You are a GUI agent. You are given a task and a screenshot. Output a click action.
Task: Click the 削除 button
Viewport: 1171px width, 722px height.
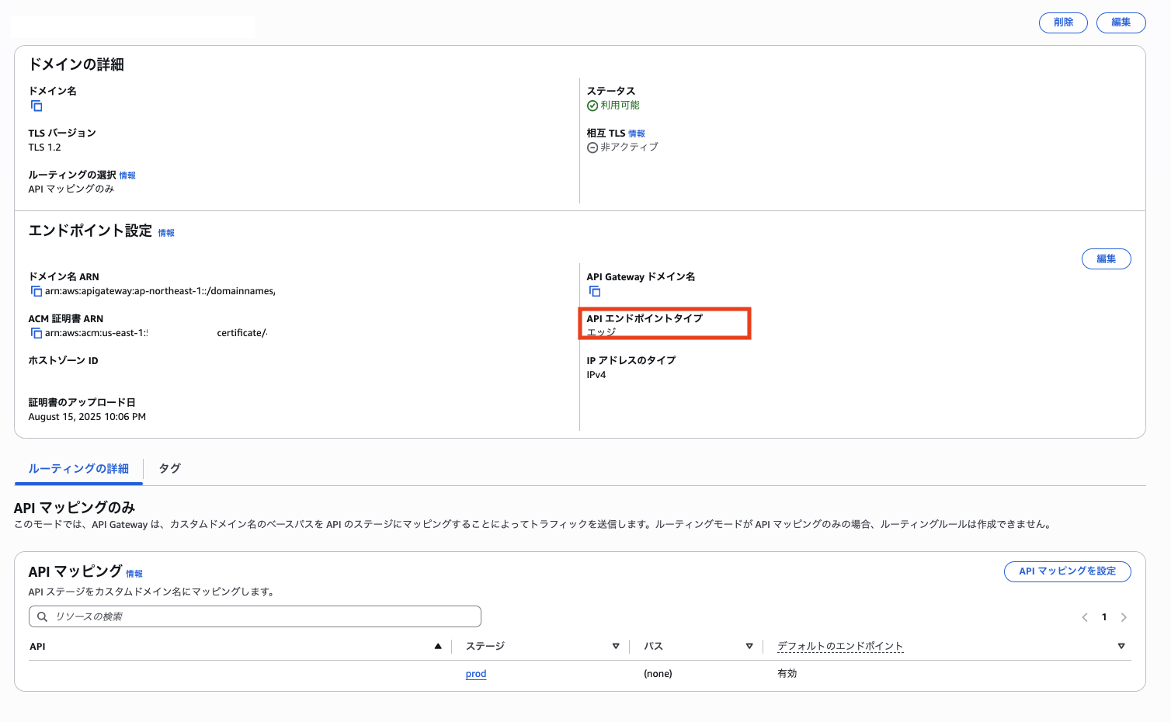point(1063,23)
